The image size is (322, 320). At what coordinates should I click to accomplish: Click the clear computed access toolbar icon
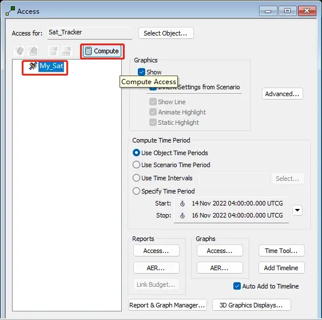pos(53,51)
